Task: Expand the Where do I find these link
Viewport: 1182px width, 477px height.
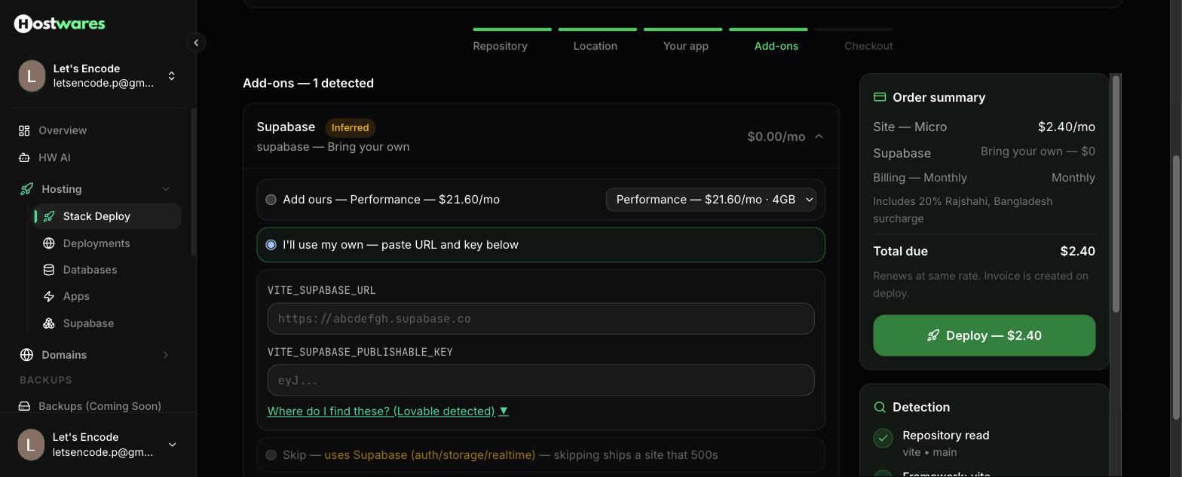Action: (387, 411)
